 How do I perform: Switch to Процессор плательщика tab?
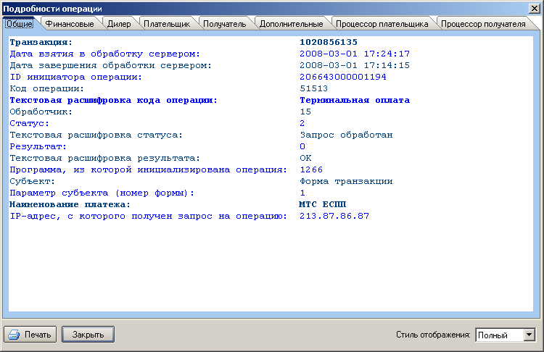[382, 24]
